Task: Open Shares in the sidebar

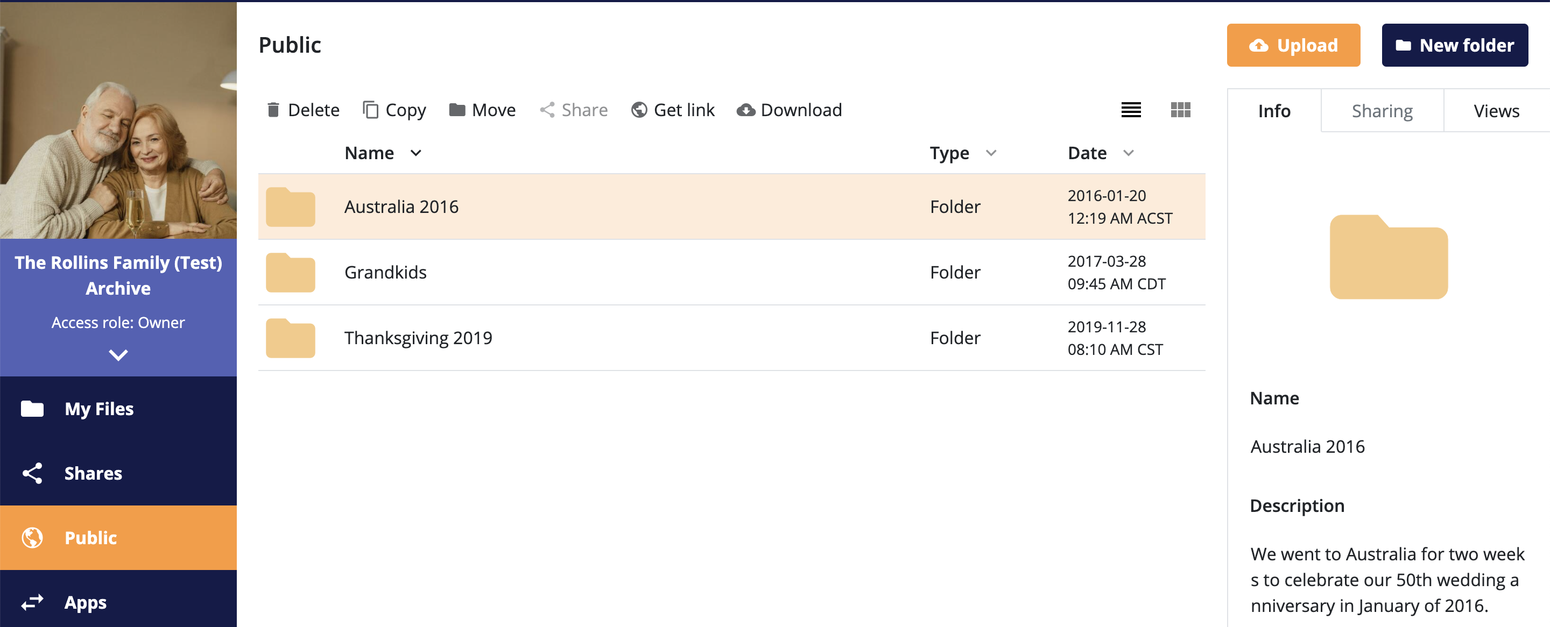Action: point(93,473)
